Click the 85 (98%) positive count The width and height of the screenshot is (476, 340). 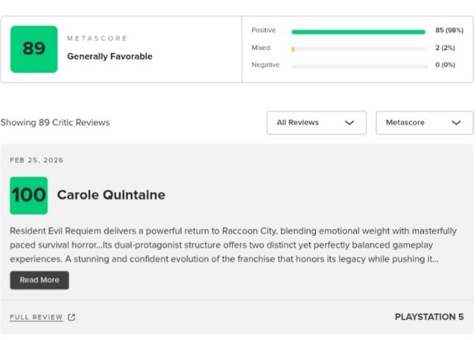(449, 31)
